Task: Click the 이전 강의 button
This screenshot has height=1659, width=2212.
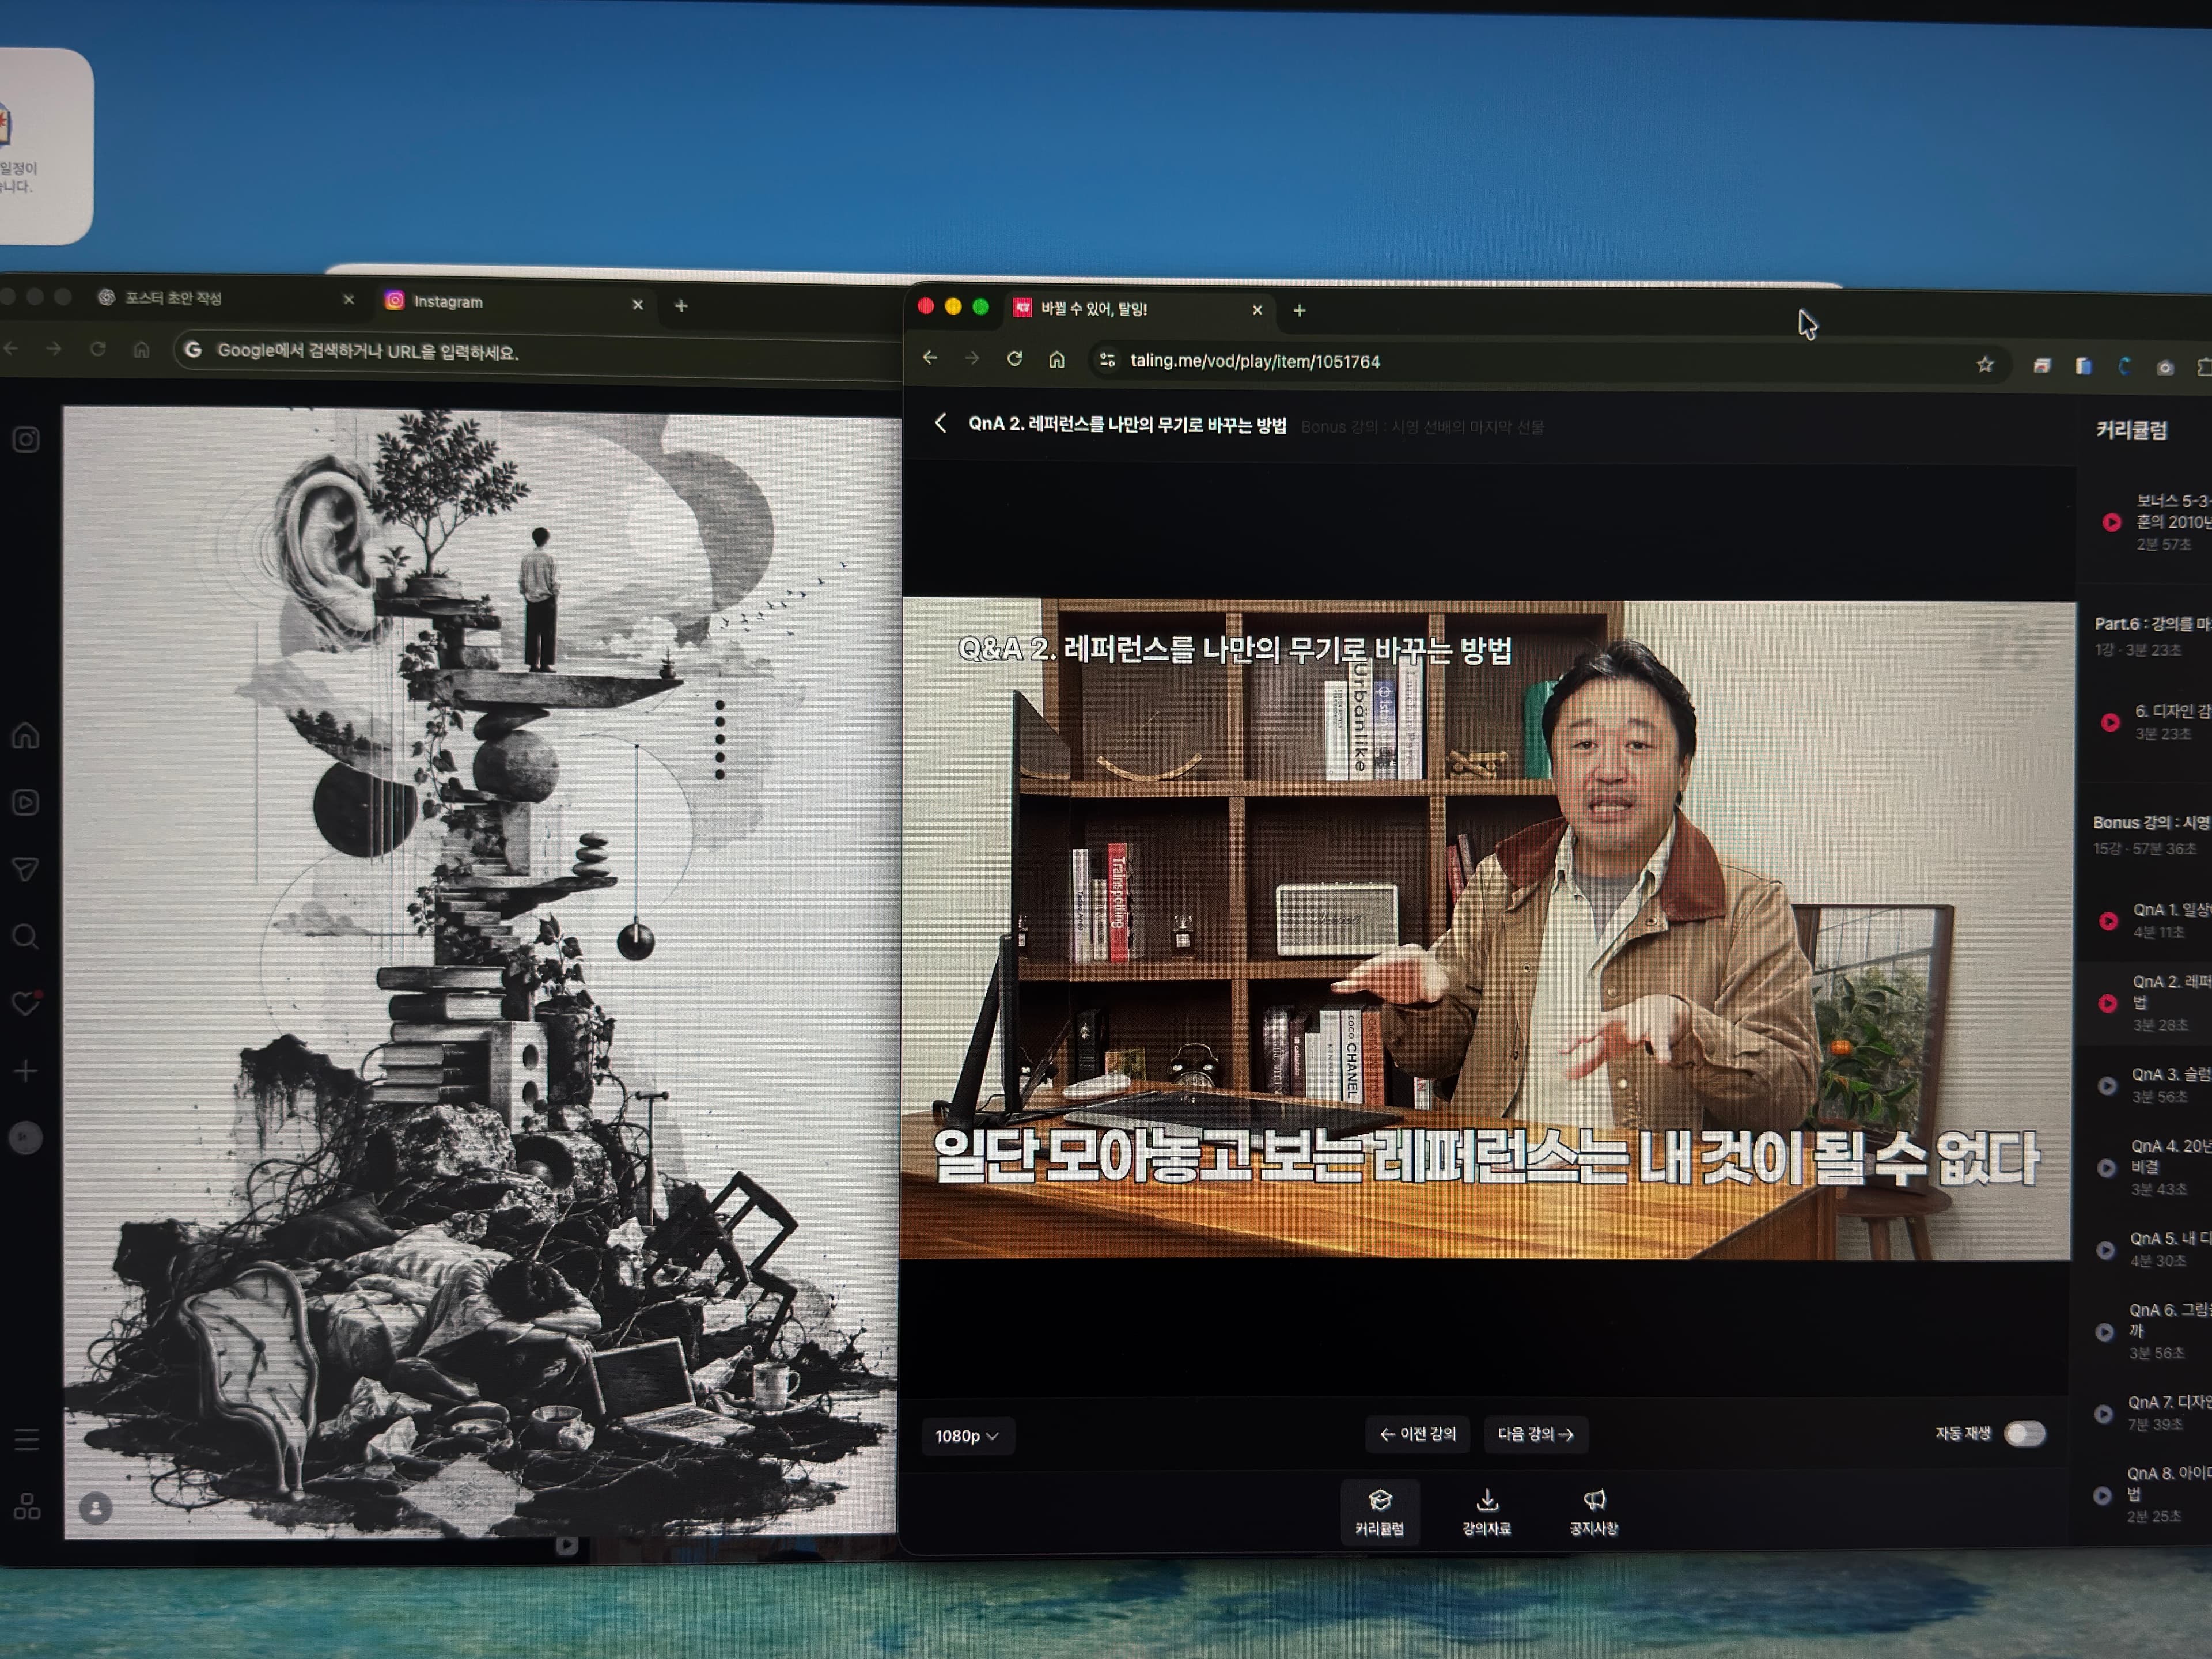Action: [x=1417, y=1434]
